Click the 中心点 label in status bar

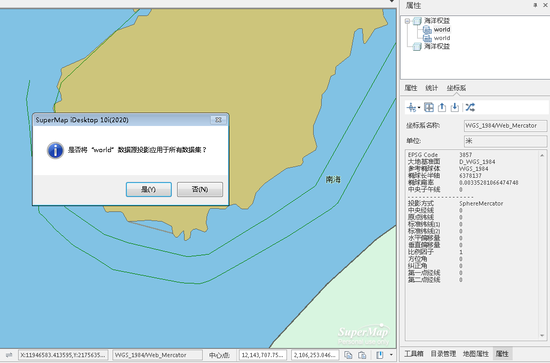click(219, 356)
